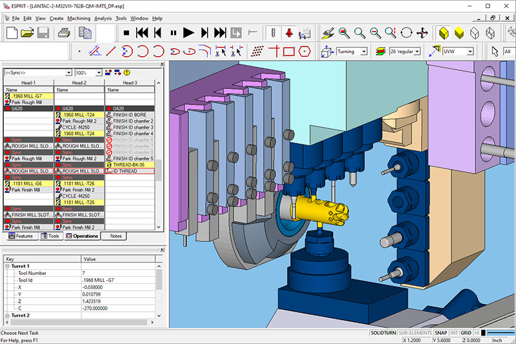Click the Rotate view icon

pos(407,32)
